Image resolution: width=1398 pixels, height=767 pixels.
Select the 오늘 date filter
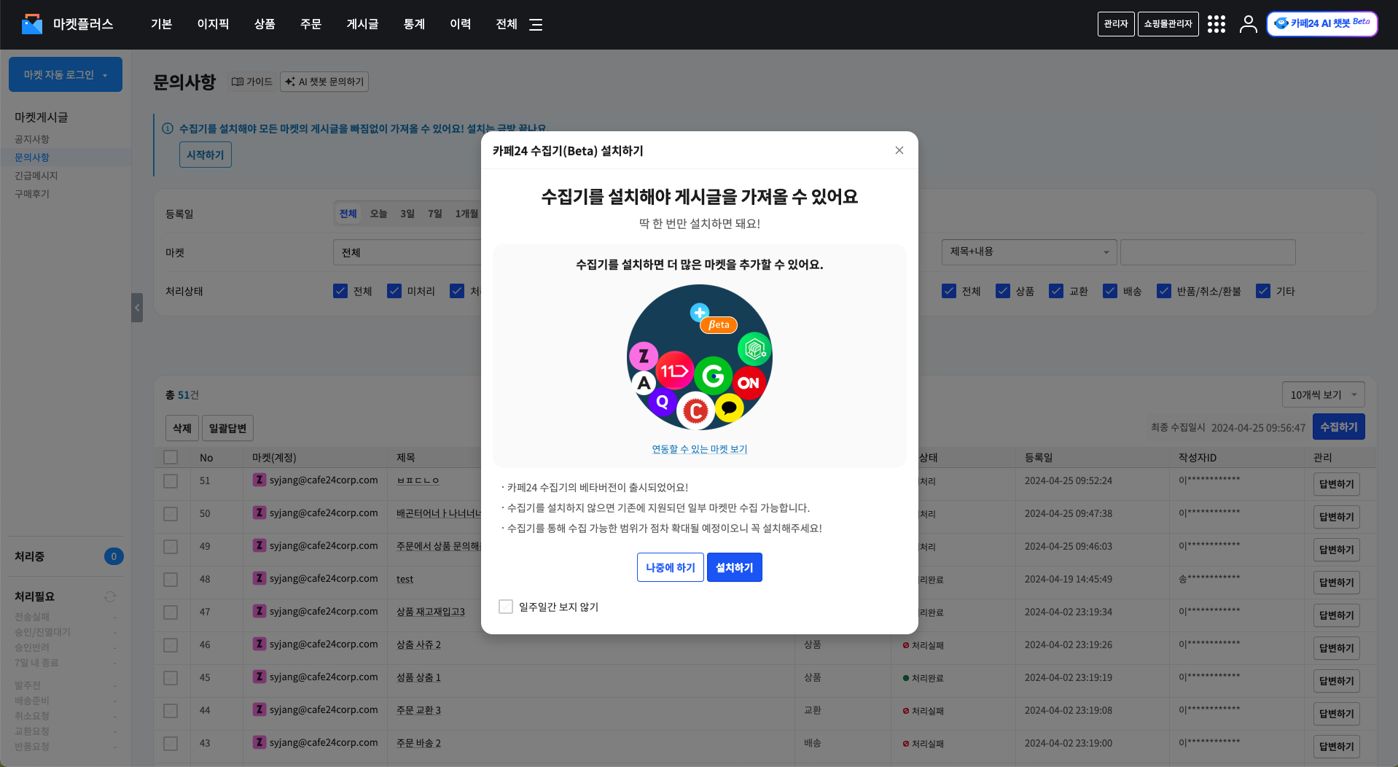(378, 214)
